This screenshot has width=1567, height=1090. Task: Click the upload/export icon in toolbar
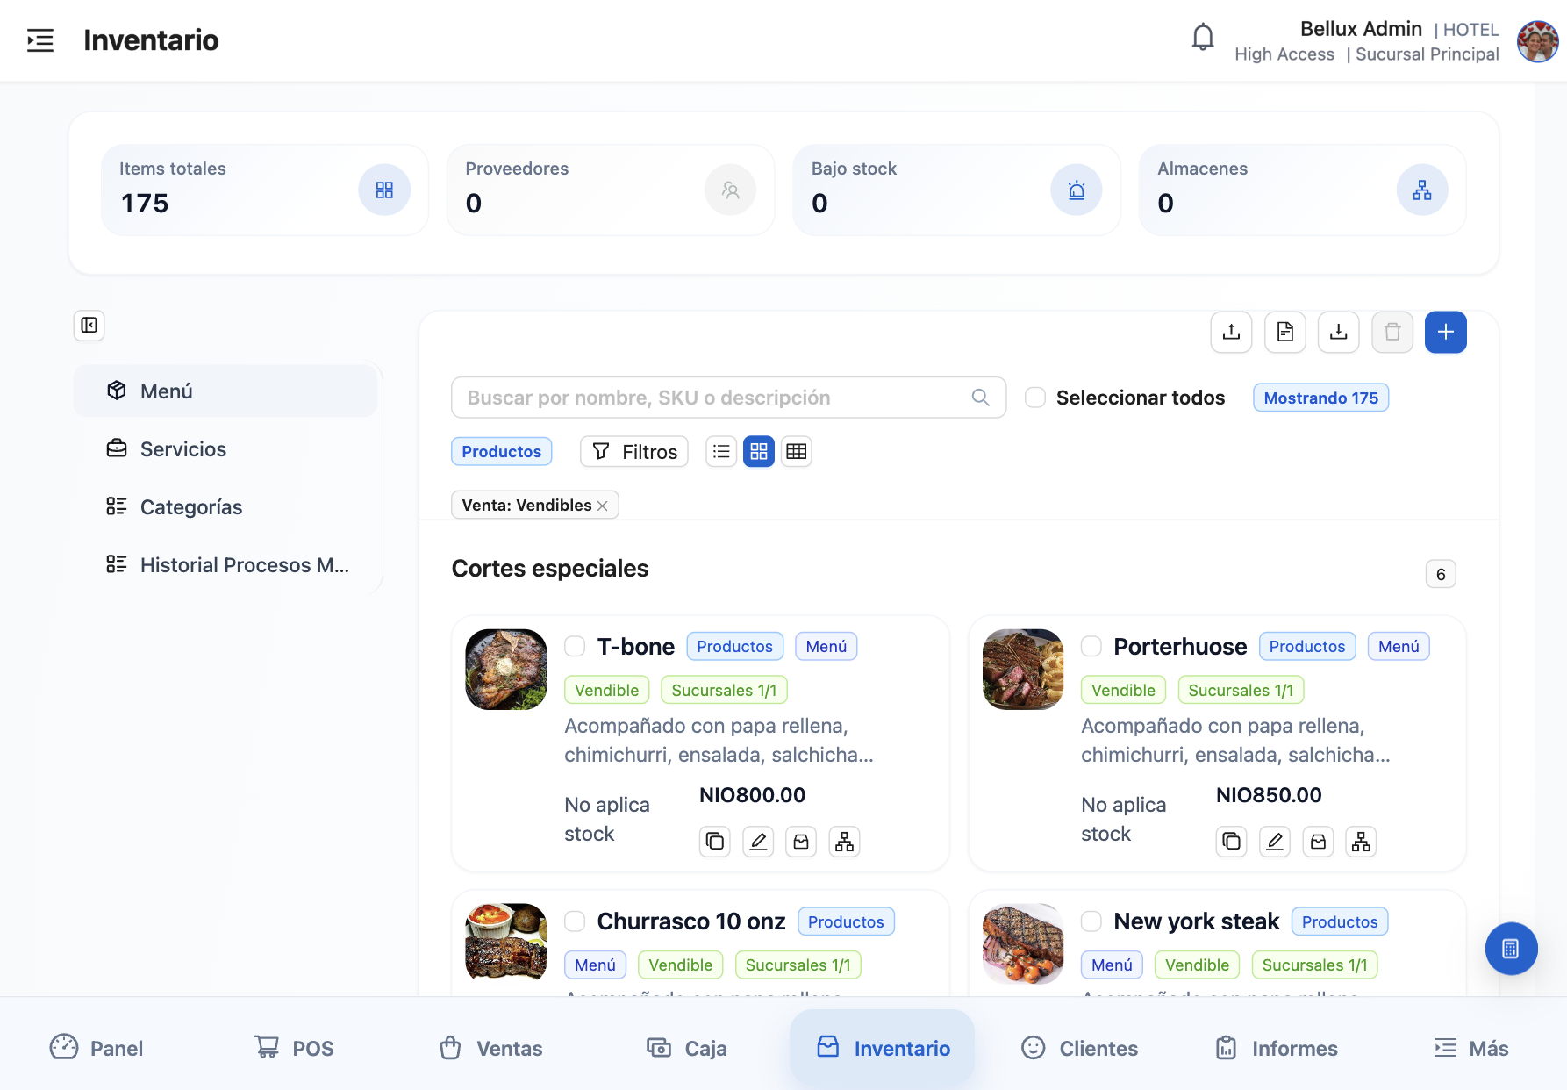(1231, 332)
